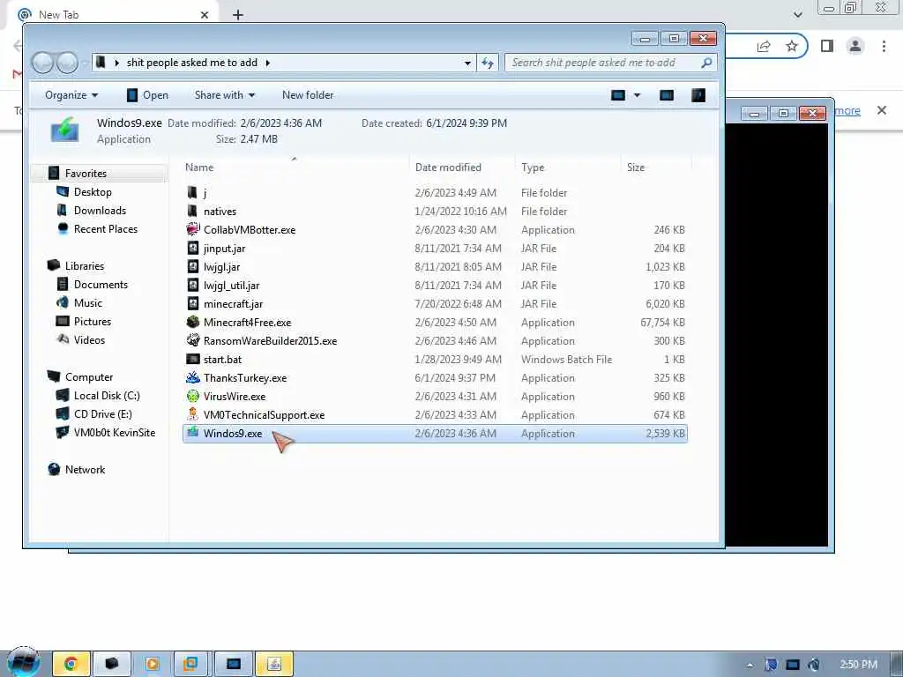Open the Windows Start orb
The height and width of the screenshot is (677, 903).
[x=24, y=663]
